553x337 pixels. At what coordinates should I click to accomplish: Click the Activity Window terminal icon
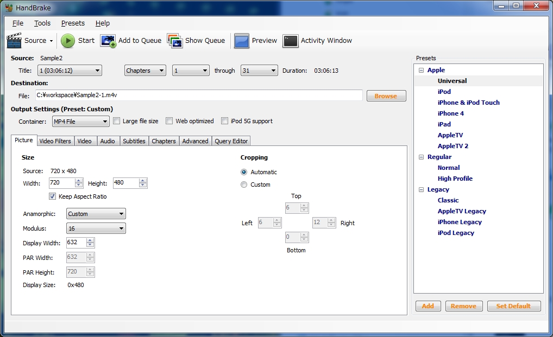click(x=291, y=41)
